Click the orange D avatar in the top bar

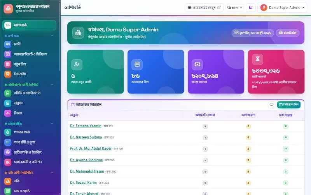tap(264, 7)
